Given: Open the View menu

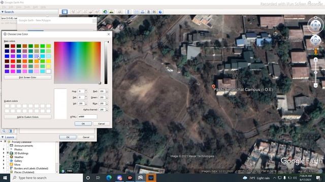Looking at the screenshot, I should coord(19,7).
